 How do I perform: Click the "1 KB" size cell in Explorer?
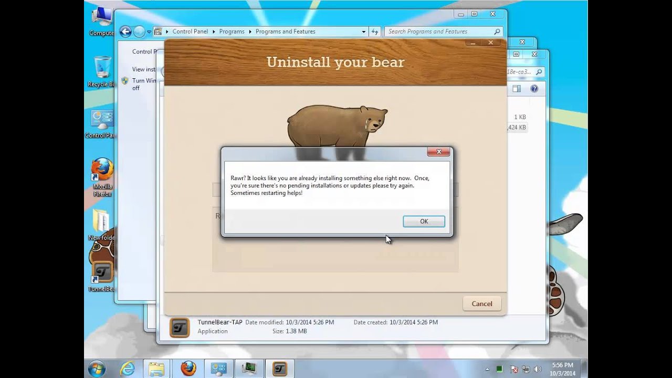(520, 117)
